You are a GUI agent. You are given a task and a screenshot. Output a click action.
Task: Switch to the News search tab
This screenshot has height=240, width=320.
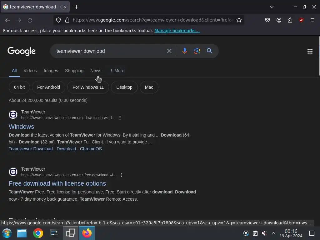(x=96, y=71)
